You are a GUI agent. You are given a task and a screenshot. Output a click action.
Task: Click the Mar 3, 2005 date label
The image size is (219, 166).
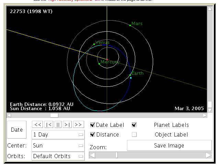(189, 108)
